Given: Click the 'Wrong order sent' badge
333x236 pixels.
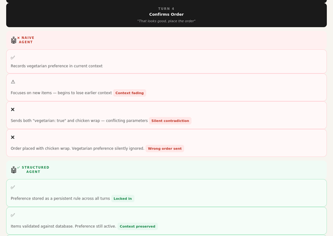Looking at the screenshot, I should [x=164, y=148].
